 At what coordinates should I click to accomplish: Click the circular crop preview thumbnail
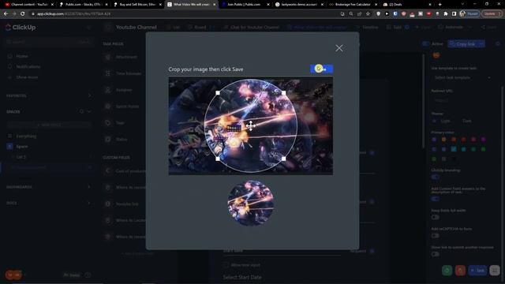point(251,204)
